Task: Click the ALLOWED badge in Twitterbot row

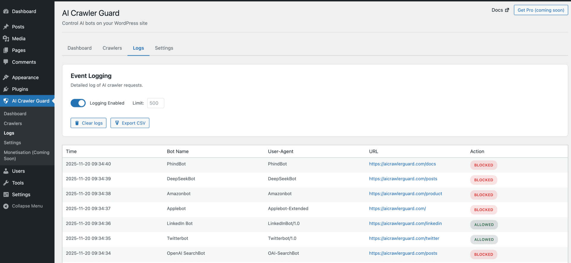Action: [484, 239]
